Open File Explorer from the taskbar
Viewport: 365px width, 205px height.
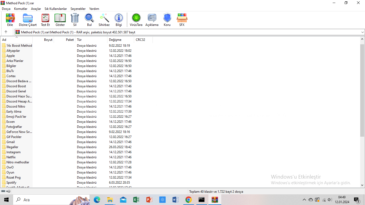point(110,200)
